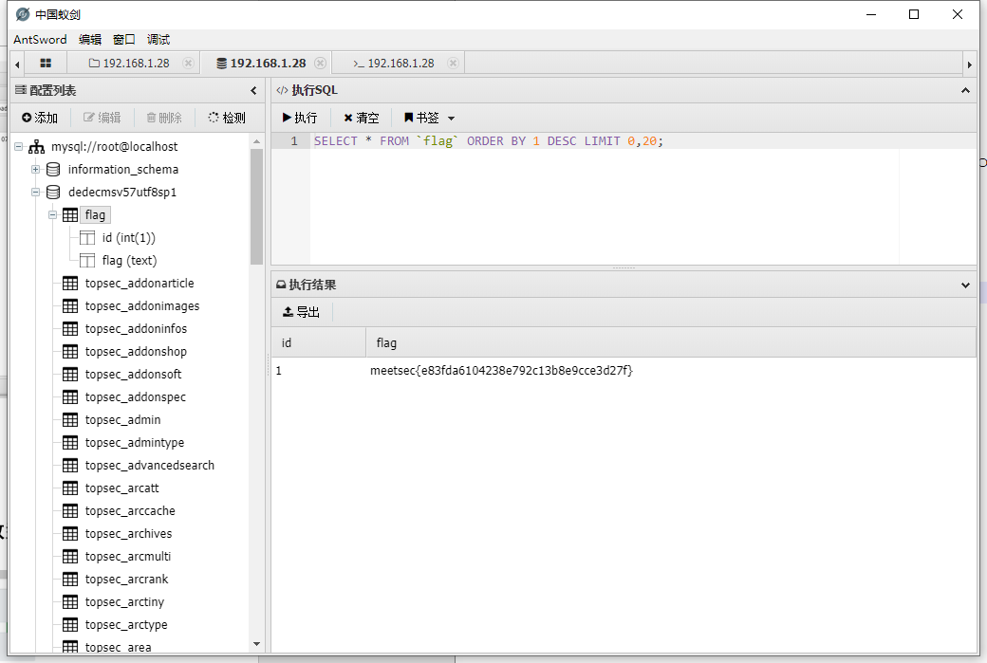Collapse the 执行SQL panel

965,90
